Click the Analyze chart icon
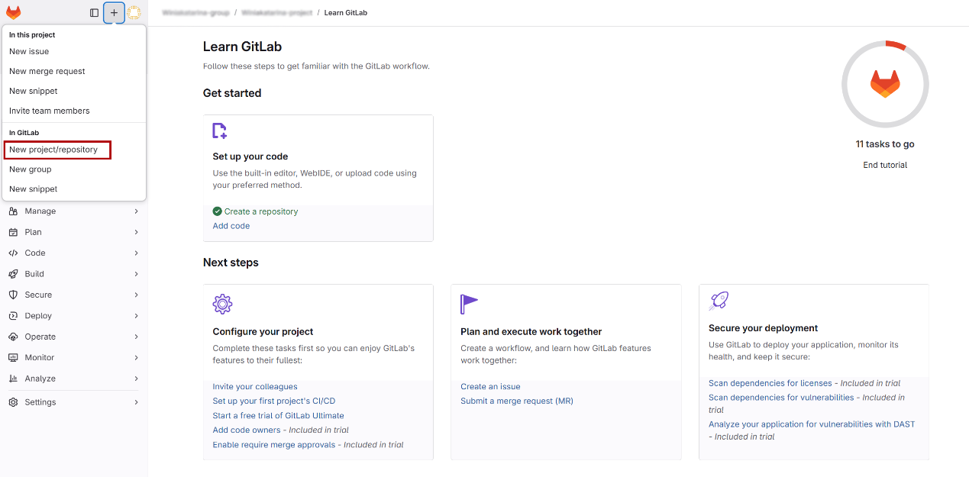 click(x=13, y=379)
